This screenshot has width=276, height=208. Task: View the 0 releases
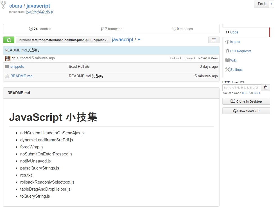[x=182, y=29]
